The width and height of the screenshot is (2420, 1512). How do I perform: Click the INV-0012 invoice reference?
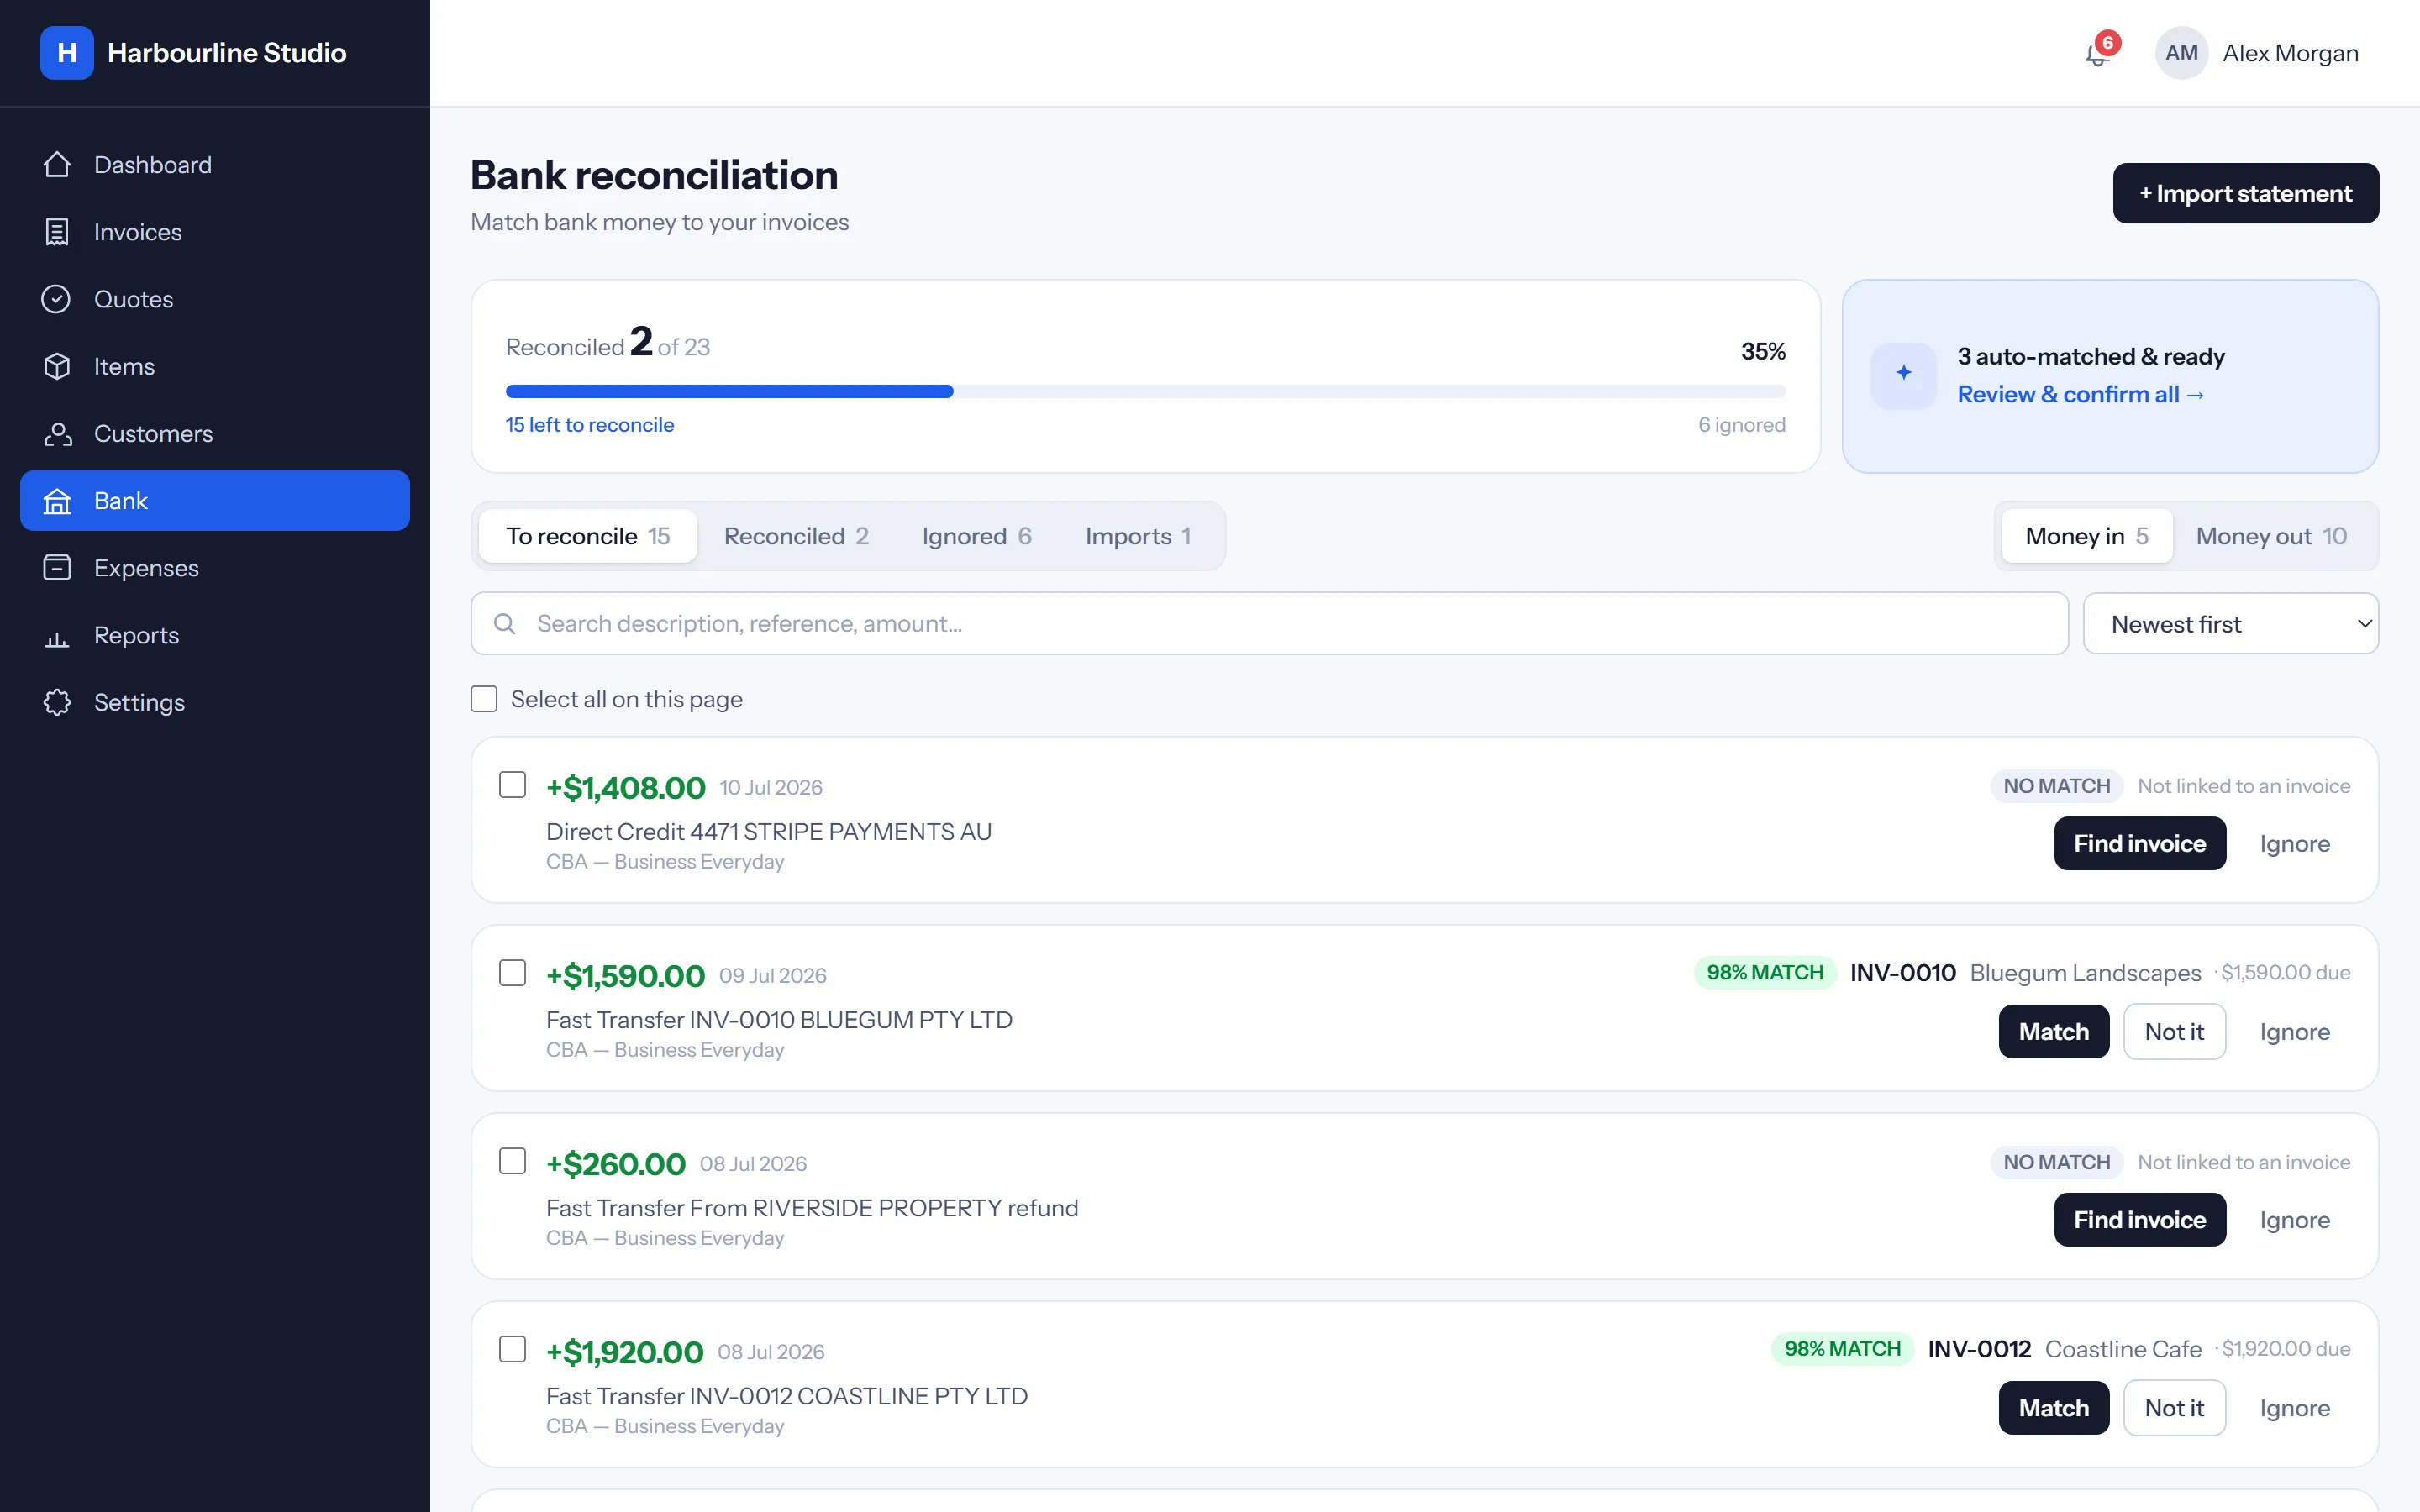click(x=1979, y=1349)
